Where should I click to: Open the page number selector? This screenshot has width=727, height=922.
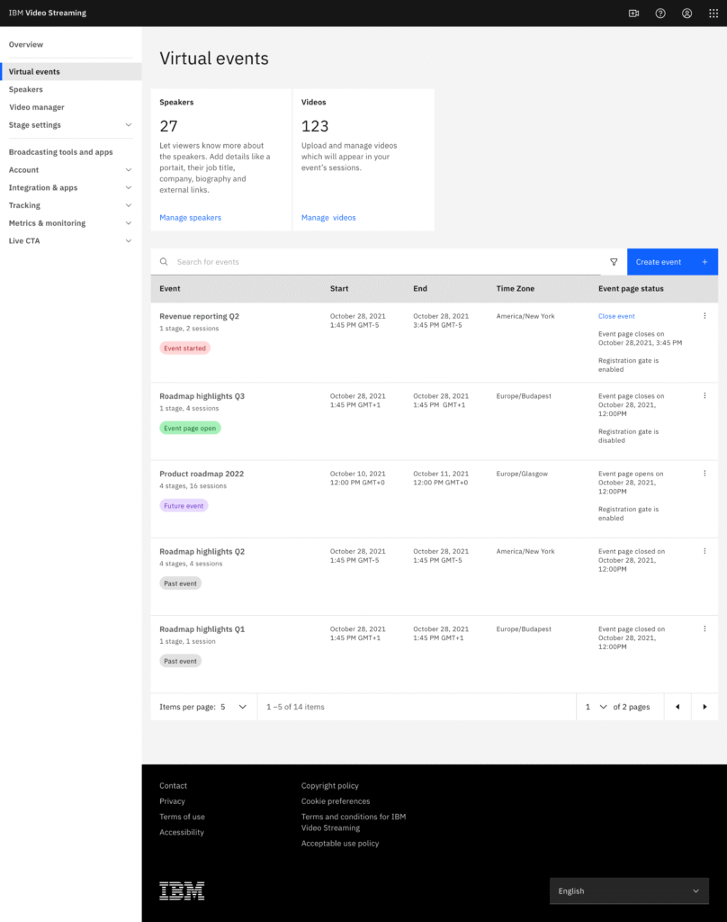(x=596, y=707)
